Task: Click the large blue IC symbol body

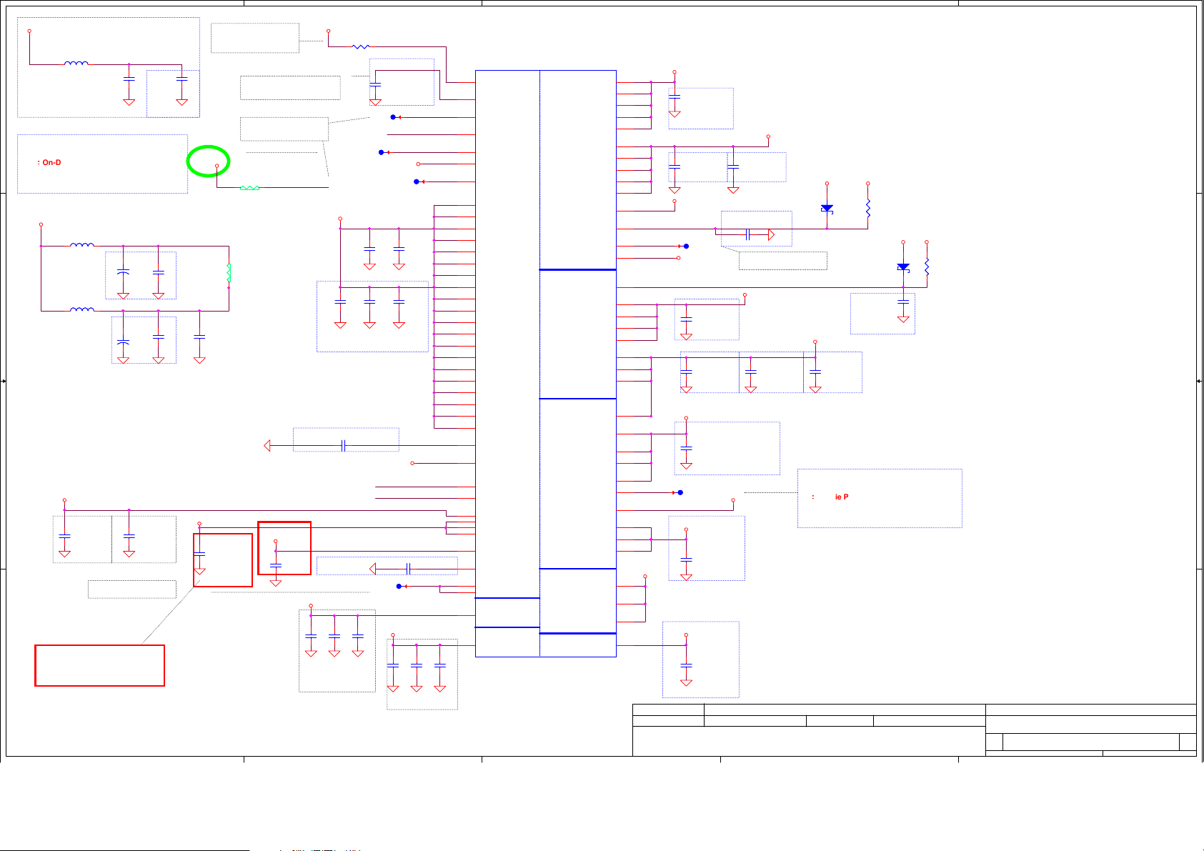Action: pos(545,363)
